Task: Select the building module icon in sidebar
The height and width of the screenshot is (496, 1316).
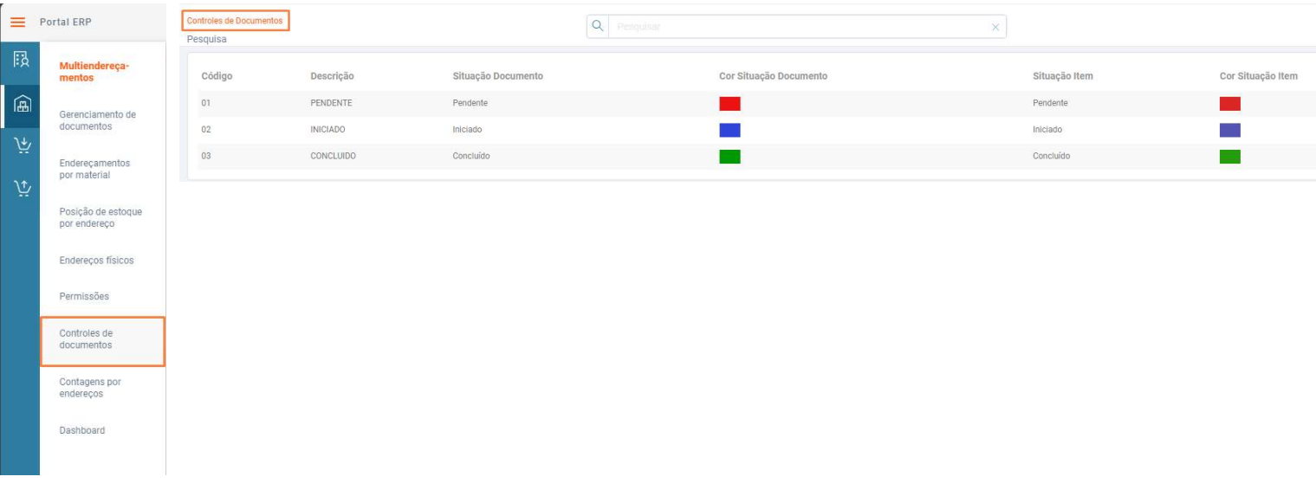Action: tap(20, 61)
